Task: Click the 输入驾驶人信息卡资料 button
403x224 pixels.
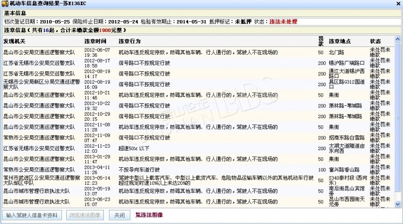Action: (32, 215)
